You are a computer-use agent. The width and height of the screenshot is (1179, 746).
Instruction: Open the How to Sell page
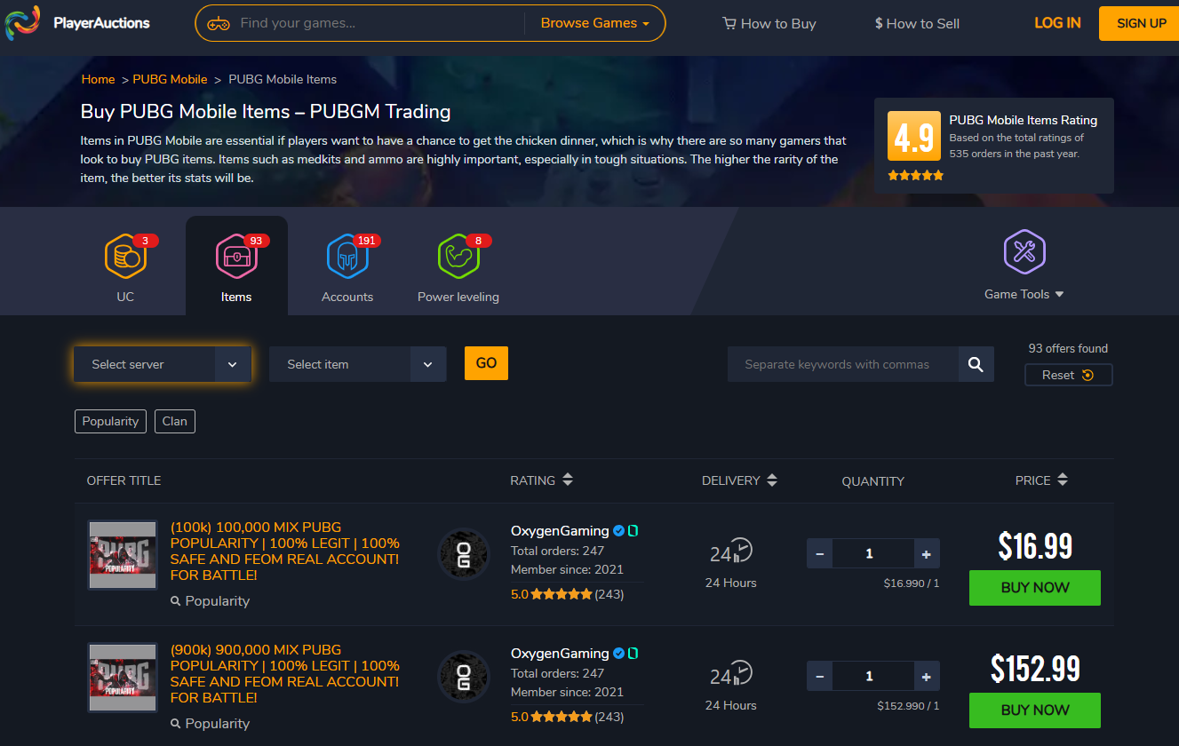917,24
